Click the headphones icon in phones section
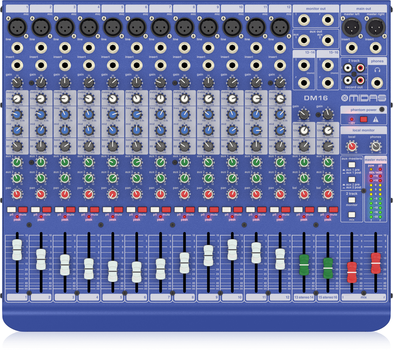The height and width of the screenshot is (354, 393). click(377, 70)
